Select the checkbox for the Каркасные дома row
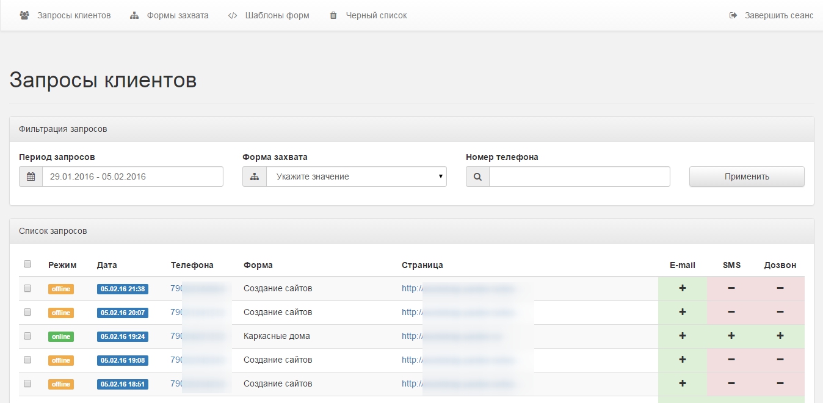823x403 pixels. click(27, 336)
